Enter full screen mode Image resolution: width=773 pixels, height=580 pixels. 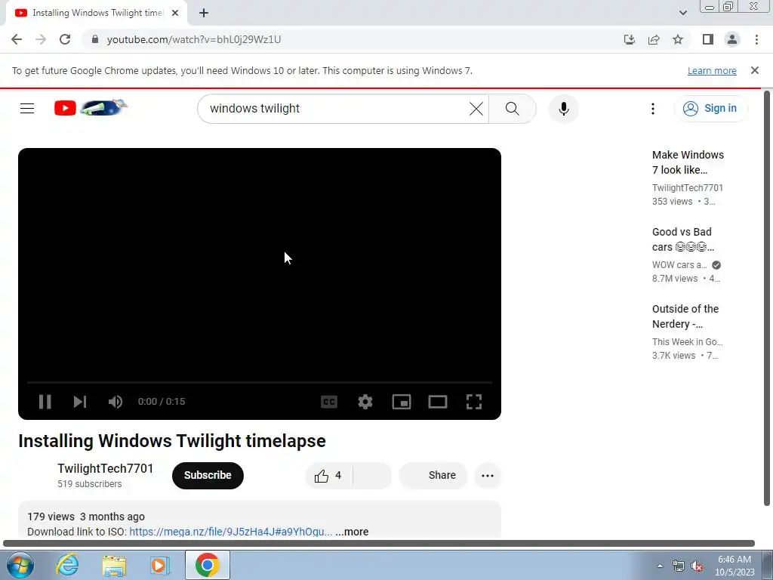(474, 402)
